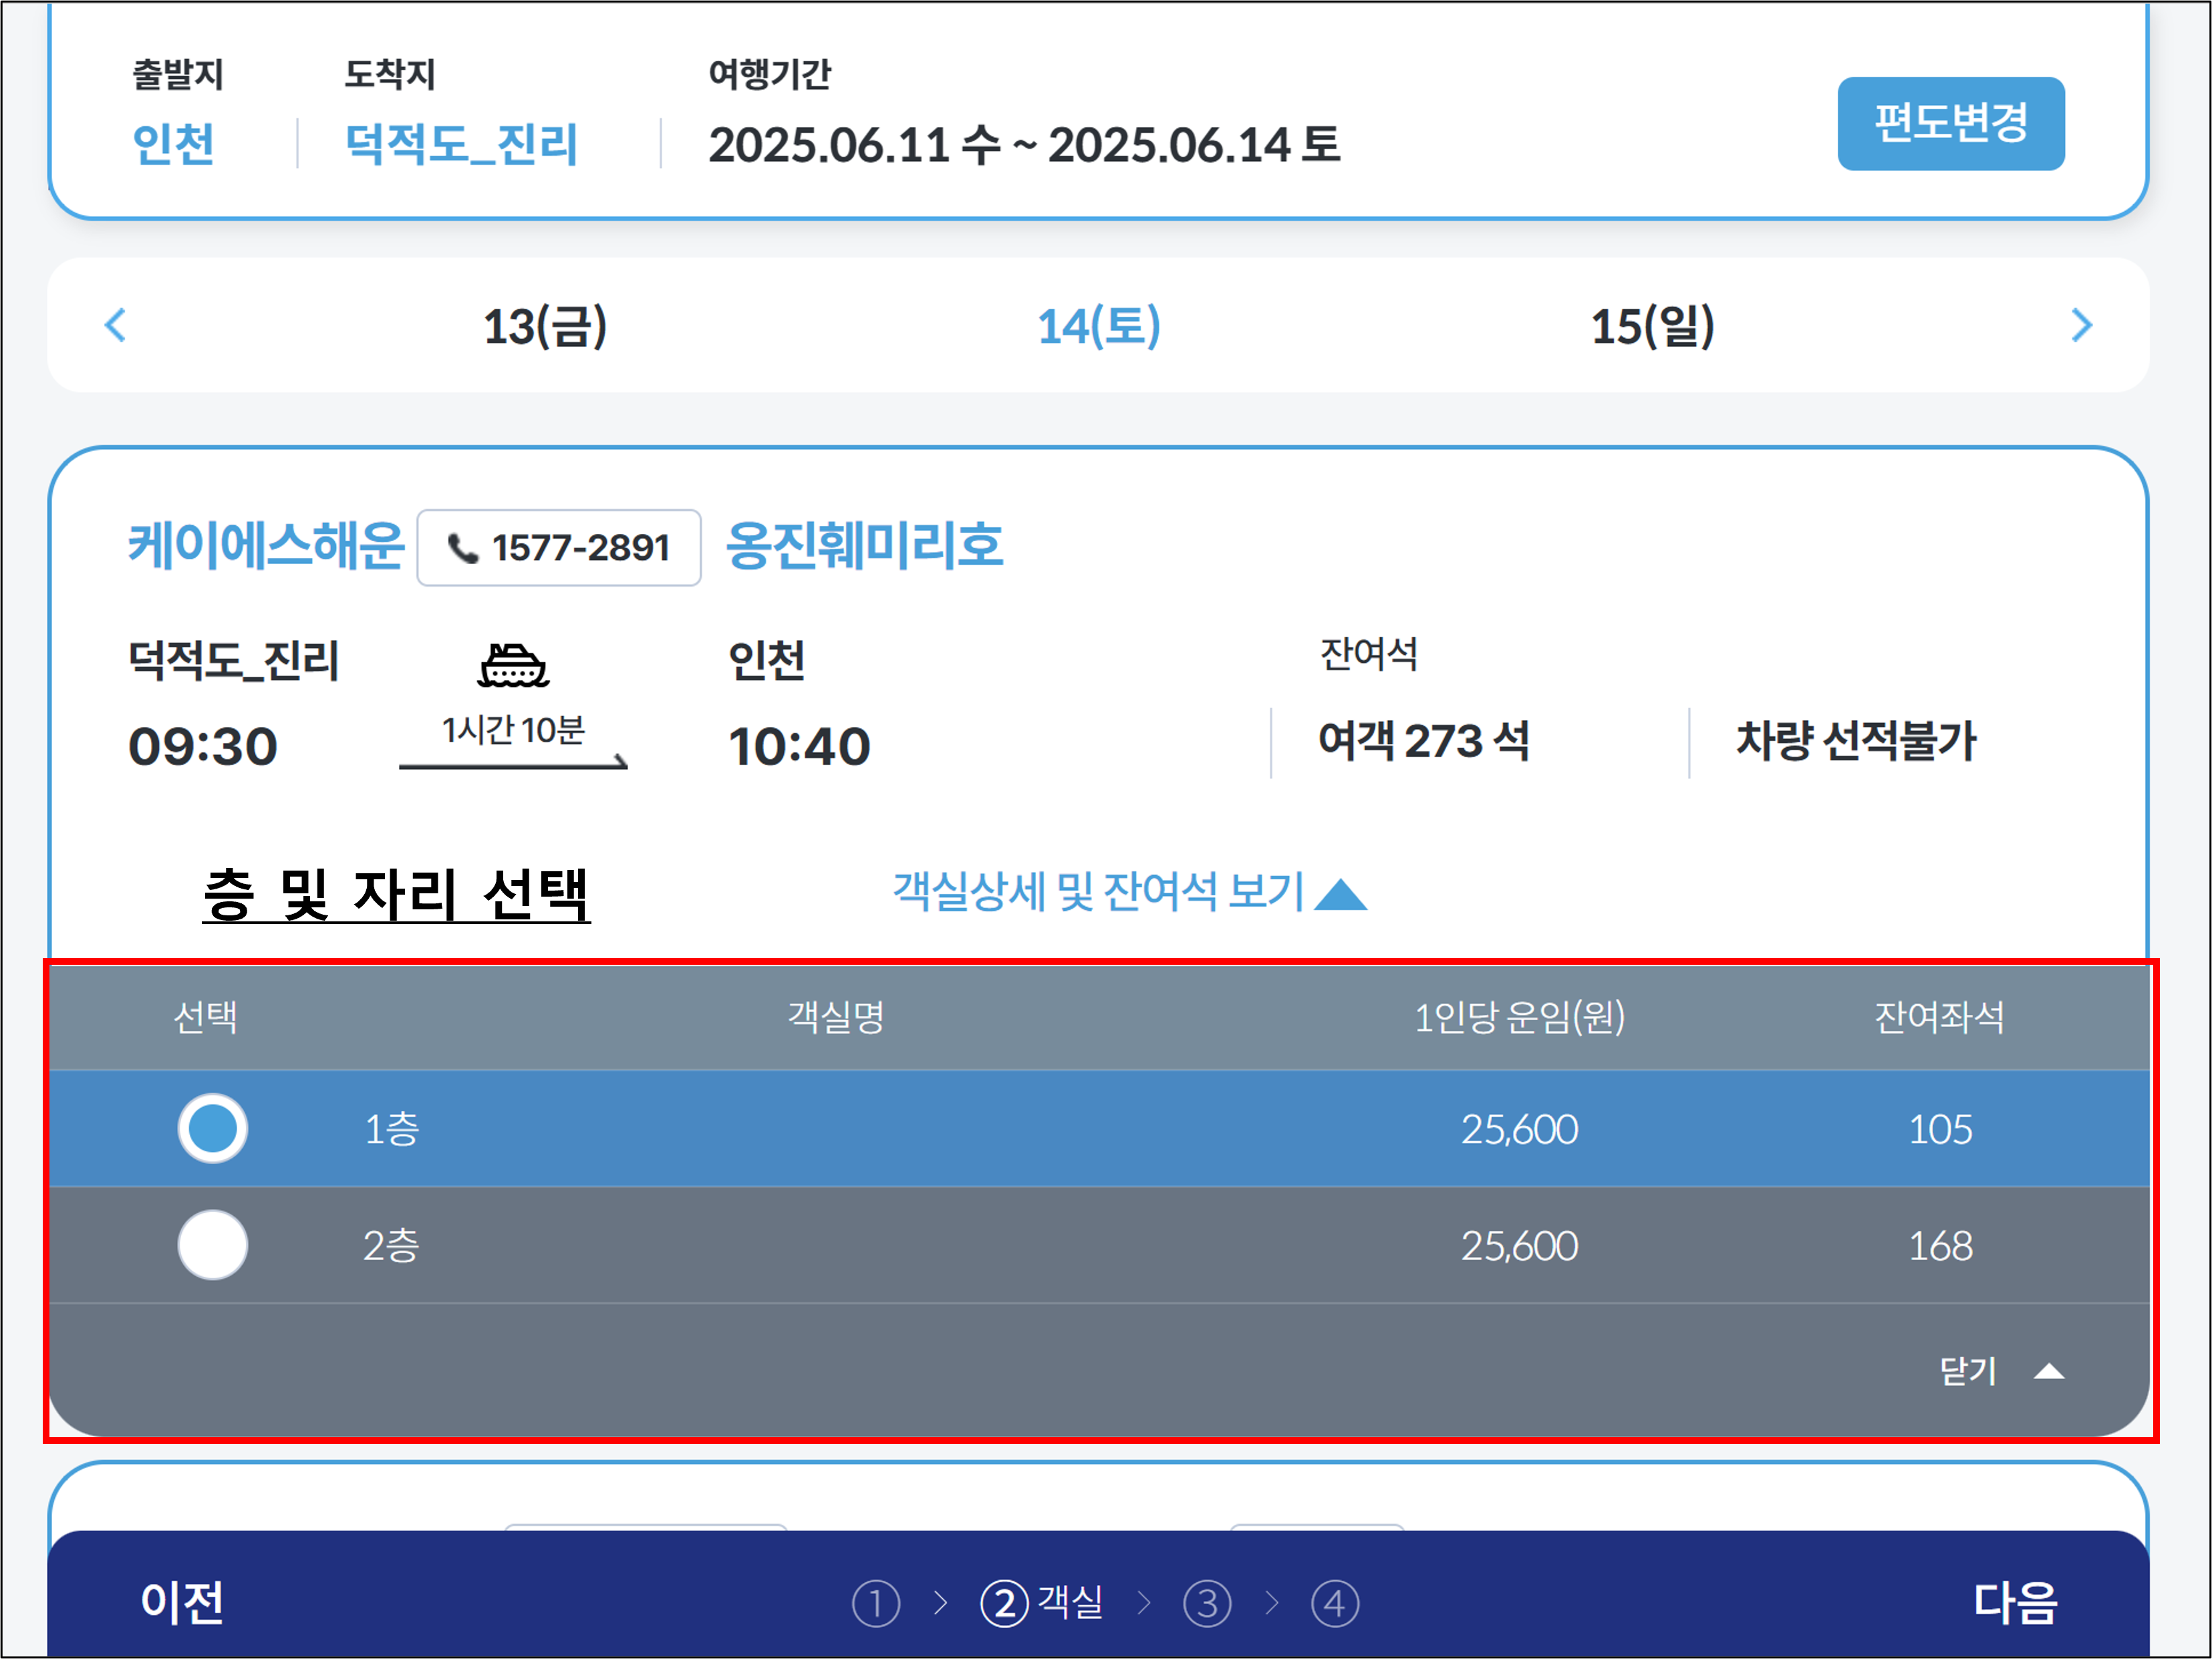The height and width of the screenshot is (1659, 2212).
Task: Select the 14(토) date tab
Action: pyautogui.click(x=1098, y=326)
